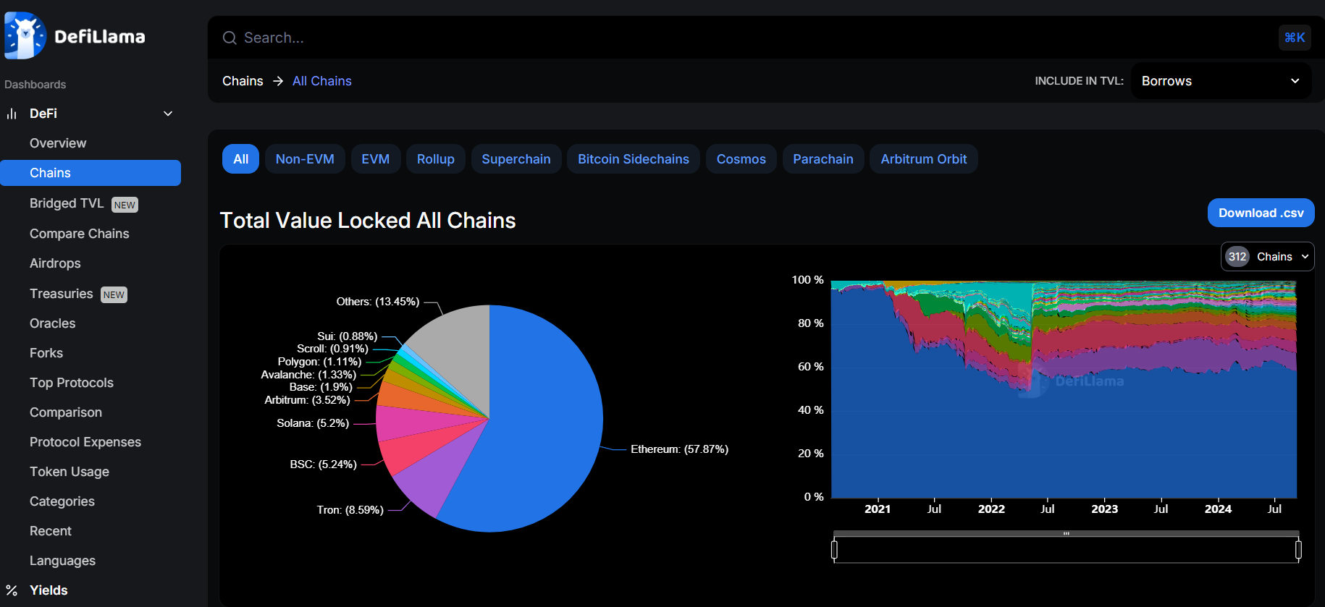Open Compare Chains in sidebar
Viewport: 1325px width, 607px height.
pyautogui.click(x=80, y=234)
